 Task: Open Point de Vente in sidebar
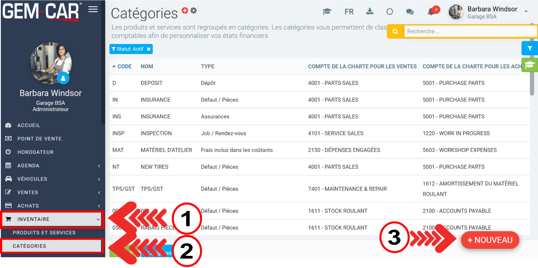(40, 139)
